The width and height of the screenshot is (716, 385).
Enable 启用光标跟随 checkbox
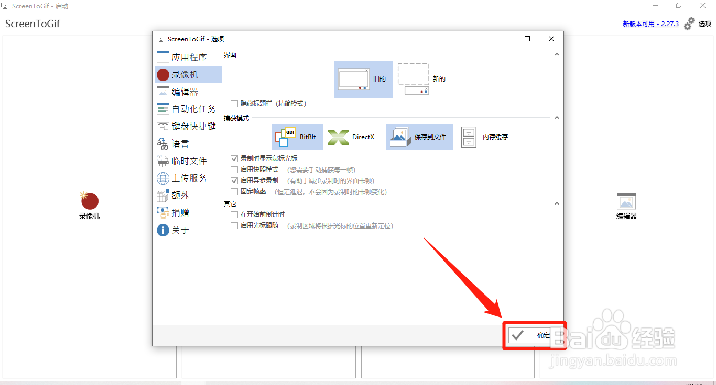(x=234, y=226)
